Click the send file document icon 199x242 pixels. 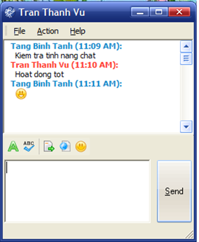49,146
